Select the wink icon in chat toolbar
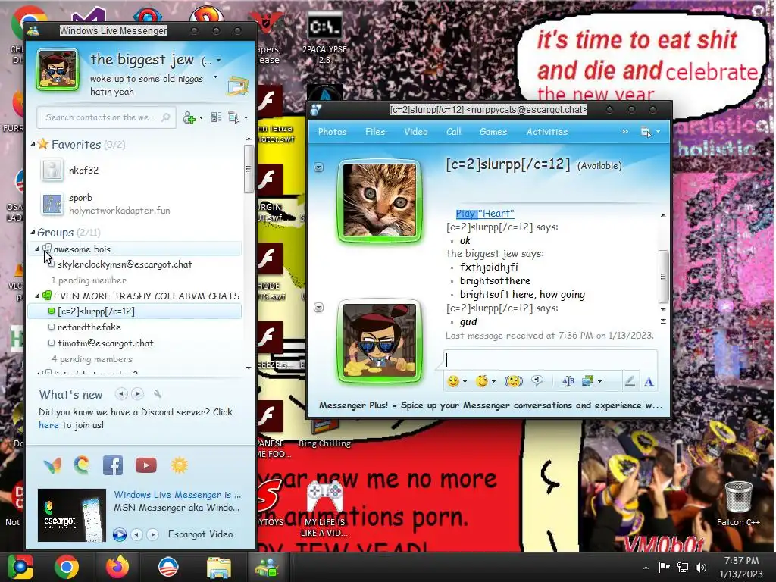This screenshot has height=582, width=776. (x=481, y=381)
